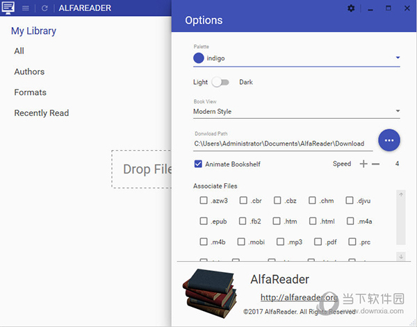The width and height of the screenshot is (417, 327).
Task: Select Formats in My Library
Action: coord(31,92)
